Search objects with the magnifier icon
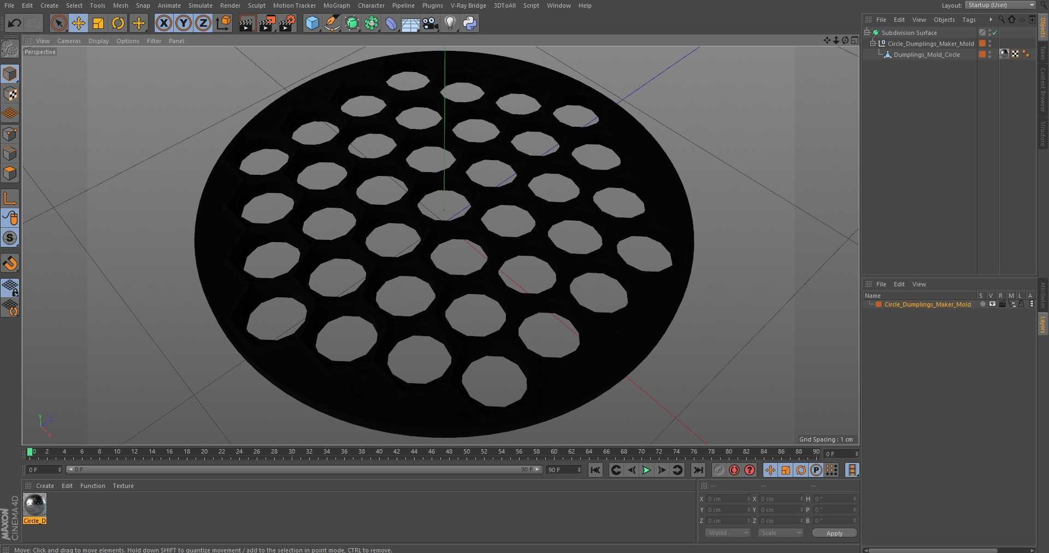The width and height of the screenshot is (1049, 553). tap(1001, 20)
